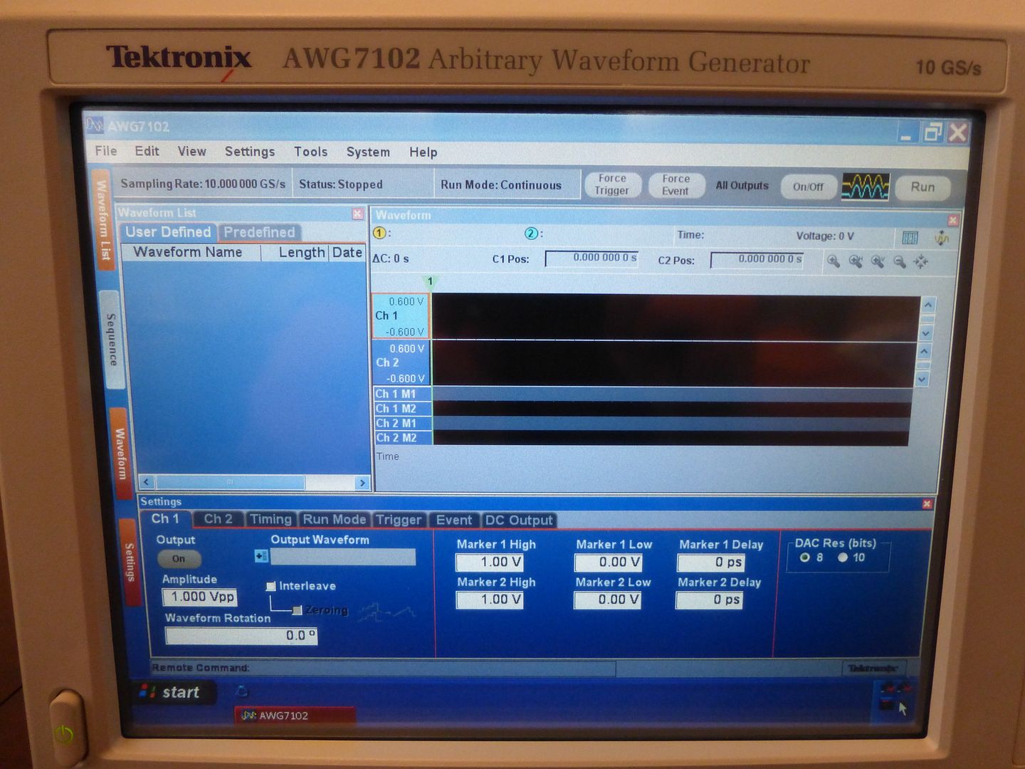Click the Force Trigger button
This screenshot has height=769, width=1025.
612,184
